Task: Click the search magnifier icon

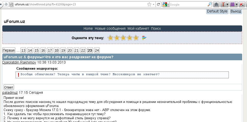Action: point(209,4)
